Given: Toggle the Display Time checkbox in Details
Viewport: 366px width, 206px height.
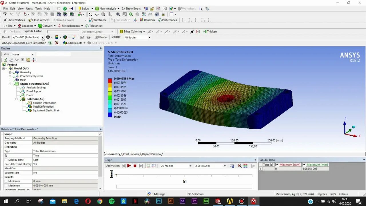Looking at the screenshot, I should 6,160.
